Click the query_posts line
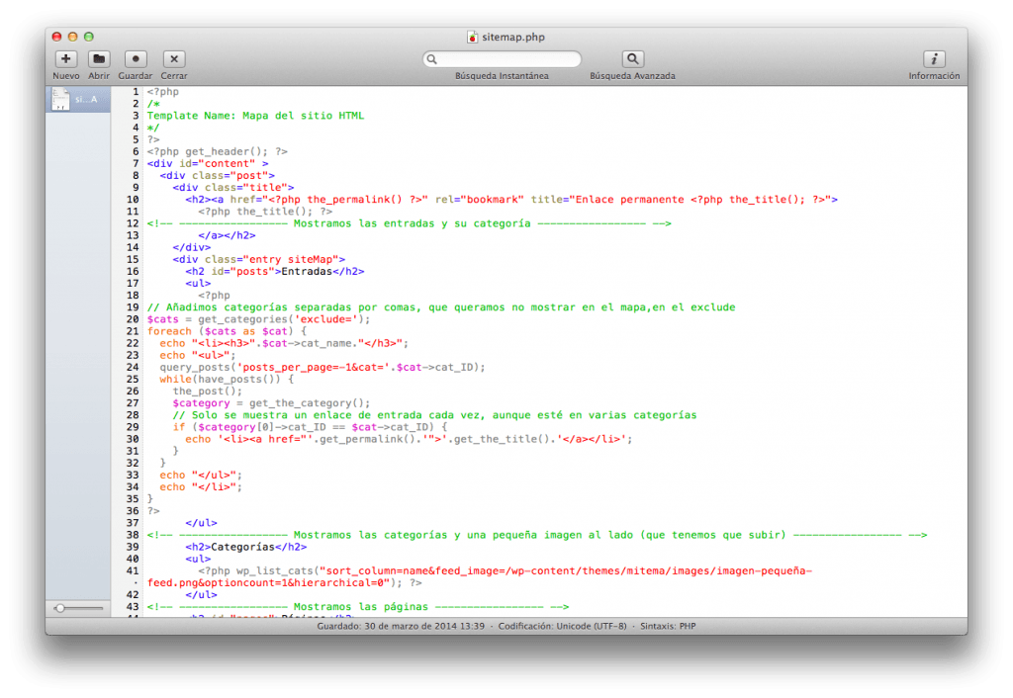Image resolution: width=1013 pixels, height=698 pixels. [x=322, y=368]
